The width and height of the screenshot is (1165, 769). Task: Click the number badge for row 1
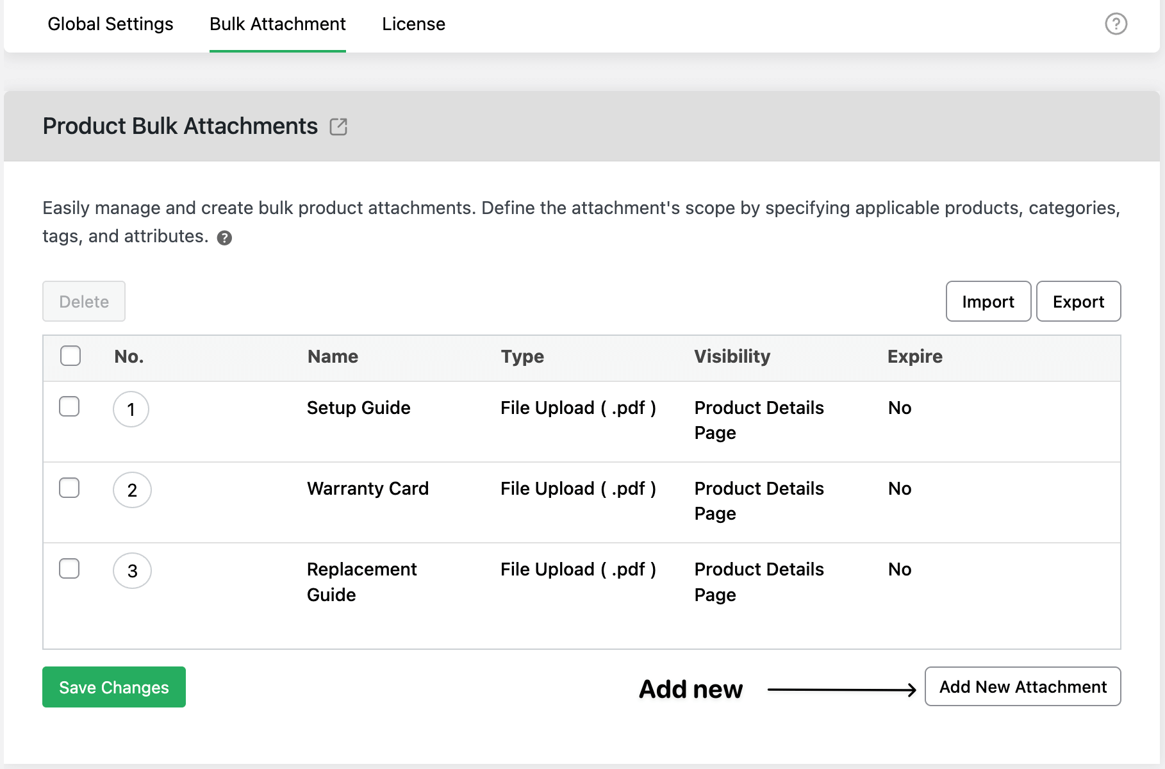coord(131,409)
